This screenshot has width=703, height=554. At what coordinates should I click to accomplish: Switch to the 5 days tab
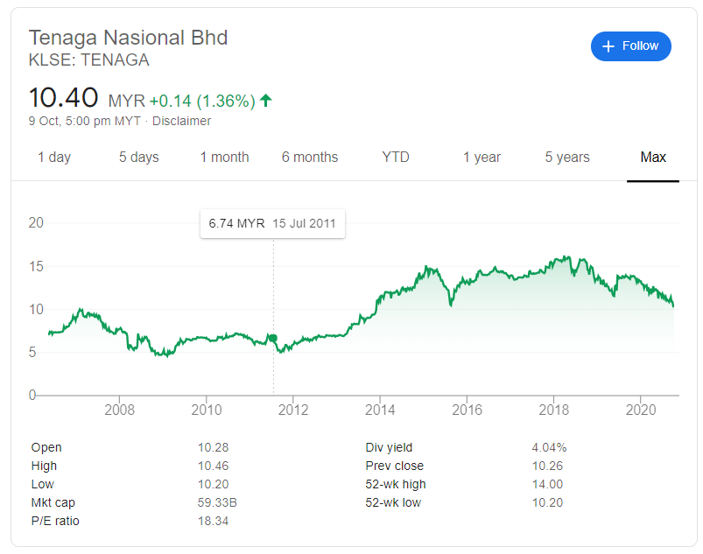click(x=139, y=158)
